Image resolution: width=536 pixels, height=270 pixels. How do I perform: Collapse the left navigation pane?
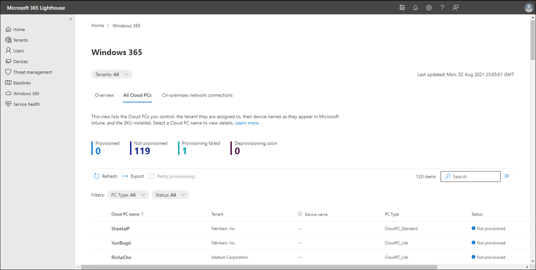tap(71, 19)
